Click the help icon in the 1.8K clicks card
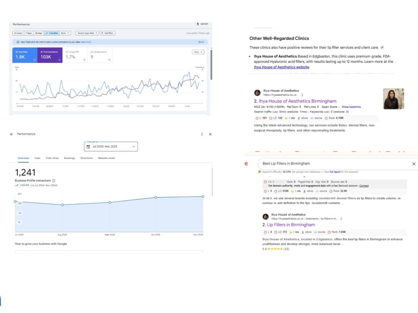The width and height of the screenshot is (418, 313). click(x=34, y=60)
